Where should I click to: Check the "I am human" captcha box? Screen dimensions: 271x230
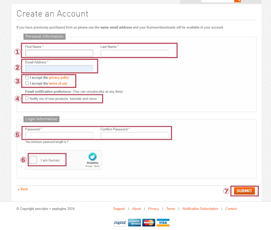pyautogui.click(x=33, y=160)
